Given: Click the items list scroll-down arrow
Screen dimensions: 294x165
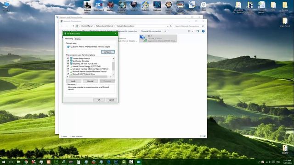Looking at the screenshot, I should 113,74.
